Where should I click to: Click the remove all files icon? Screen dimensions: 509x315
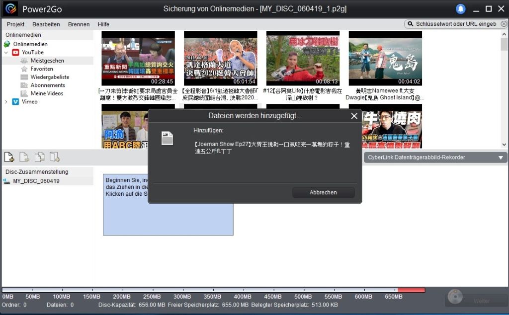[x=39, y=157]
